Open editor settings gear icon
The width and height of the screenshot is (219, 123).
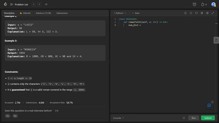click(x=207, y=13)
